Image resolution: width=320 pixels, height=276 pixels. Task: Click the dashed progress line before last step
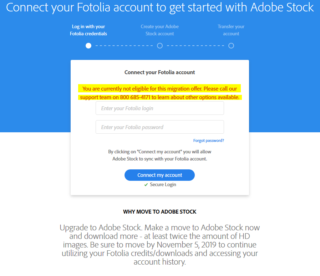pos(195,46)
